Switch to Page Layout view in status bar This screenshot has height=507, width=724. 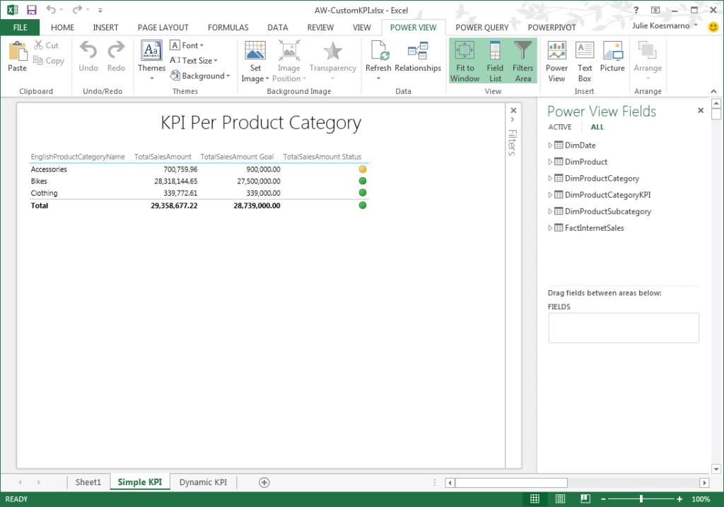click(x=560, y=499)
